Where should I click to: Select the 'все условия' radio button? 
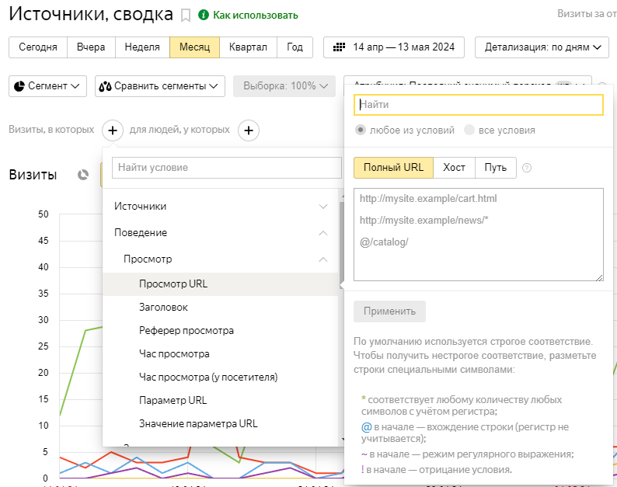coord(469,130)
